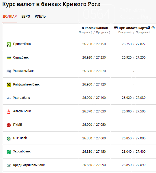
Task: Click the ПУМБ red circle logo
Action: tap(9, 125)
